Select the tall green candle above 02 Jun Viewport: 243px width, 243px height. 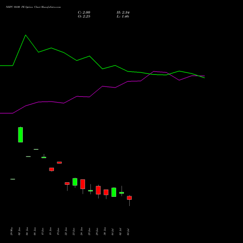coord(20,135)
